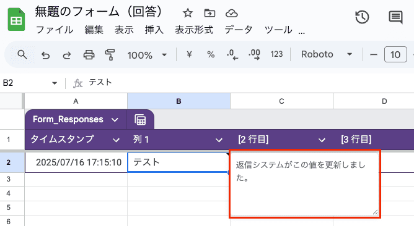Click the select-all corner box
Image resolution: width=414 pixels, height=226 pixels.
coord(12,101)
